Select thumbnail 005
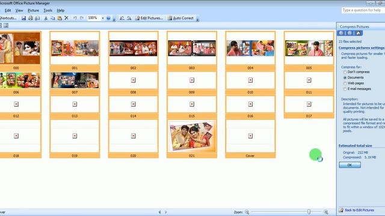Viewport: 385px width, 216px height. click(309, 51)
